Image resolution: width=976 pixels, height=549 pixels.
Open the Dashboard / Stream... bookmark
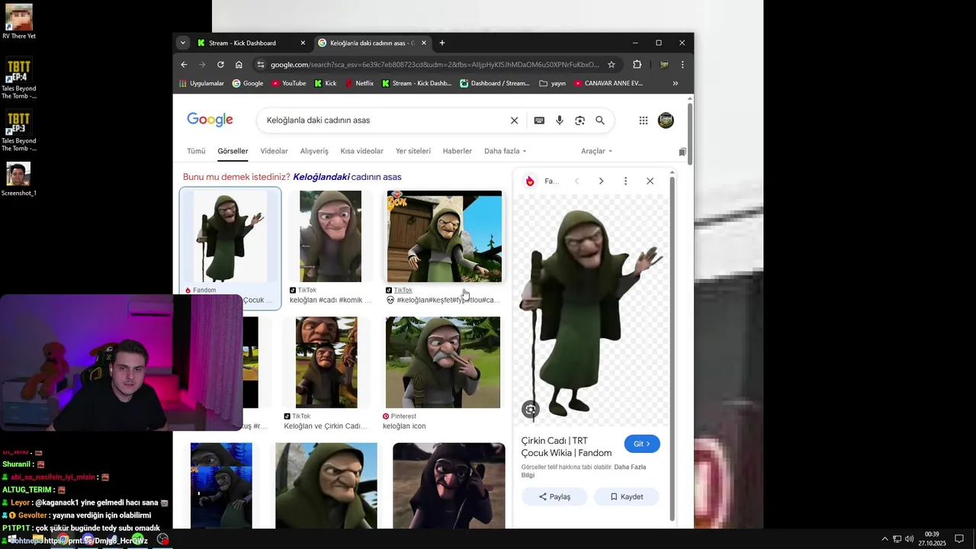coord(495,83)
